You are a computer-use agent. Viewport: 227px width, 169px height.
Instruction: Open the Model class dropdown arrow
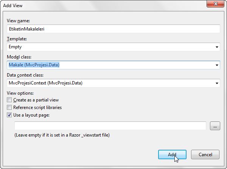217,65
